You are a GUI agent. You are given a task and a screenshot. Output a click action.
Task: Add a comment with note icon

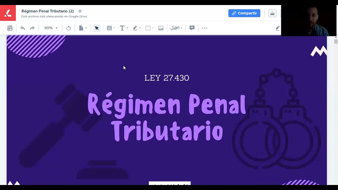pyautogui.click(x=192, y=28)
